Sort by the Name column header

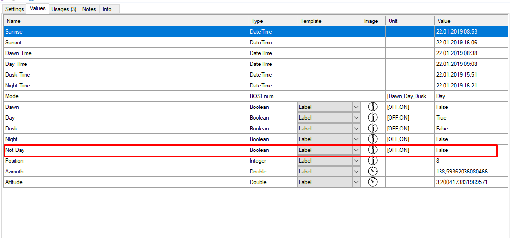(125, 21)
